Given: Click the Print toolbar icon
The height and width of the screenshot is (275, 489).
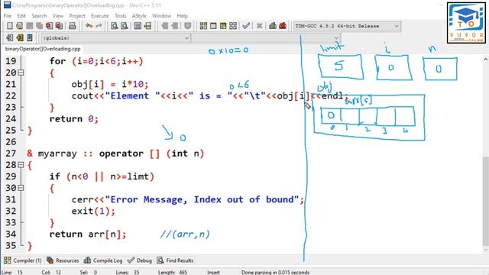Looking at the screenshot, I should [x=73, y=26].
